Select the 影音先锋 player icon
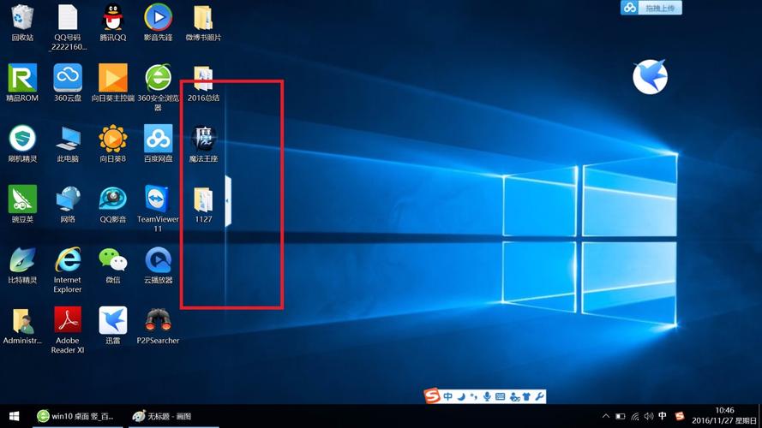762x428 pixels. [x=158, y=23]
